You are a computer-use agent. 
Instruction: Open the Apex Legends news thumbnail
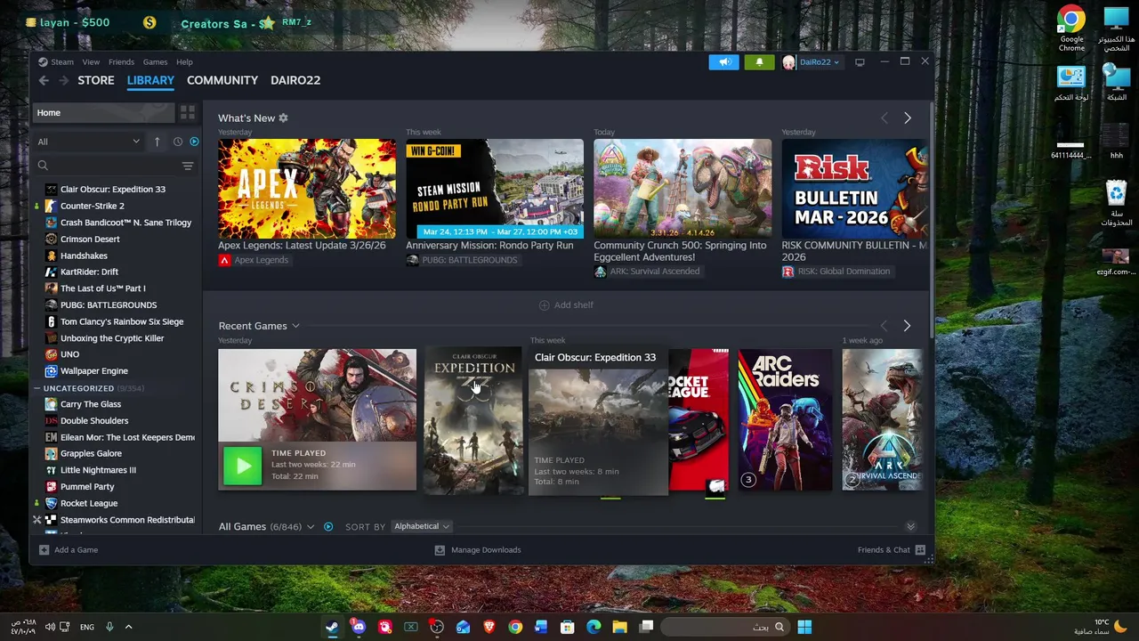307,188
